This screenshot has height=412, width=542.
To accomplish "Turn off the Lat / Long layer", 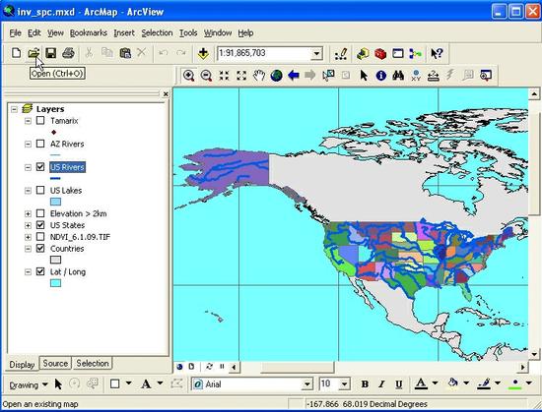I will 40,271.
